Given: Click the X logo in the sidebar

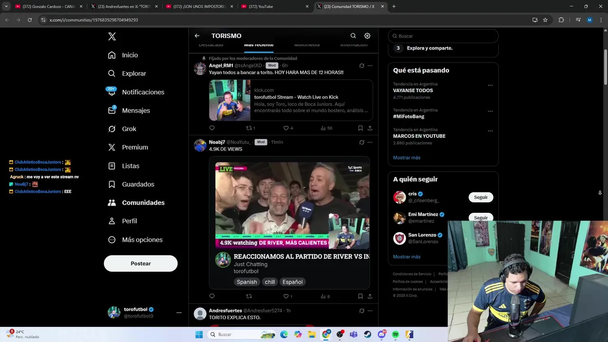Looking at the screenshot, I should (112, 37).
